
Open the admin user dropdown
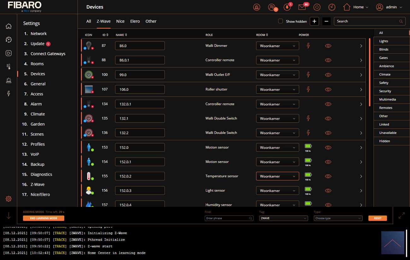[x=389, y=7]
